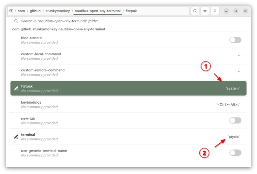Toggle the bind-remote switch
The height and width of the screenshot is (174, 257).
[235, 40]
